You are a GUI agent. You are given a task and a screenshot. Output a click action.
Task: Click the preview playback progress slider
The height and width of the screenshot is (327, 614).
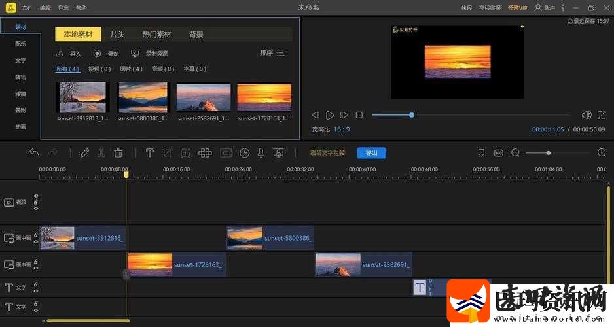tap(471, 115)
